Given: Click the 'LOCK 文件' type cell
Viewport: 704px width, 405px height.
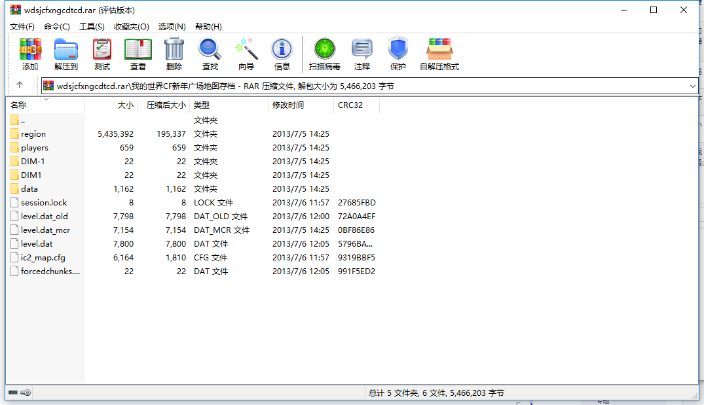Looking at the screenshot, I should (x=213, y=203).
